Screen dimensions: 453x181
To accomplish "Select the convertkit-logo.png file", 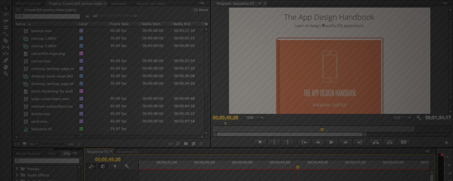I will (46, 53).
